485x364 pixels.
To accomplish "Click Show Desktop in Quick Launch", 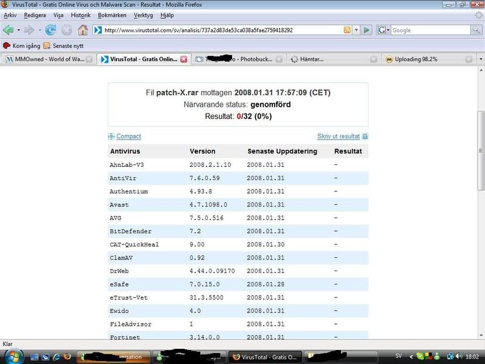I will click(34, 357).
